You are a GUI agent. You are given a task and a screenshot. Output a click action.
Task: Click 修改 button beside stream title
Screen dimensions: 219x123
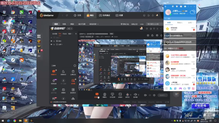pos(111,34)
